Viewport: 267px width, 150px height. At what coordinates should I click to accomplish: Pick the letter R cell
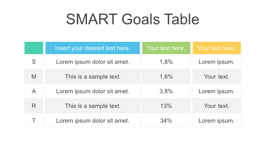pos(34,106)
